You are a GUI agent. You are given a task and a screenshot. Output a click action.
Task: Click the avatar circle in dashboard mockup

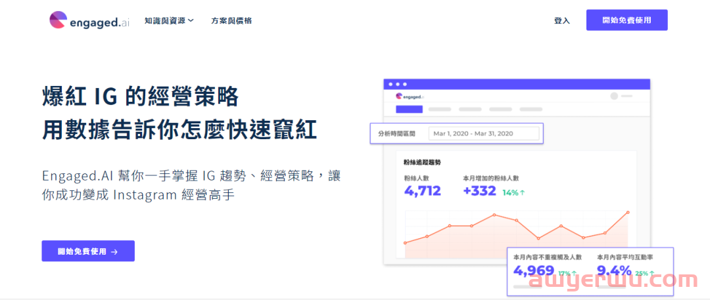point(614,96)
